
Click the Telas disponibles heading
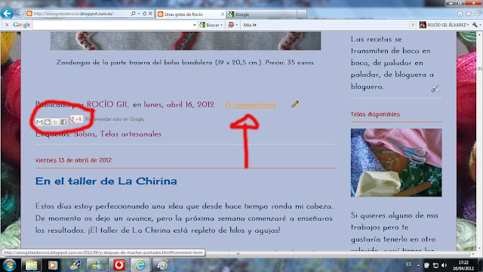[375, 114]
